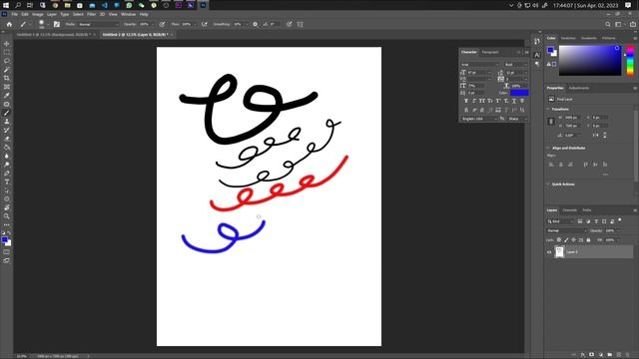Viewport: 639px width, 359px height.
Task: Select the Zoom tool in toolbox
Action: [x=7, y=216]
